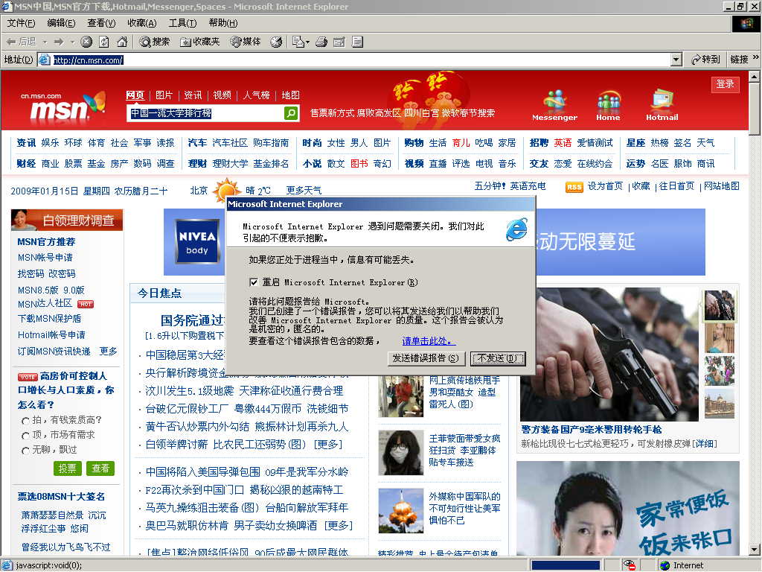Expand the Links (链接) toolbar chevron
Screen dimensions: 762x572
point(755,58)
